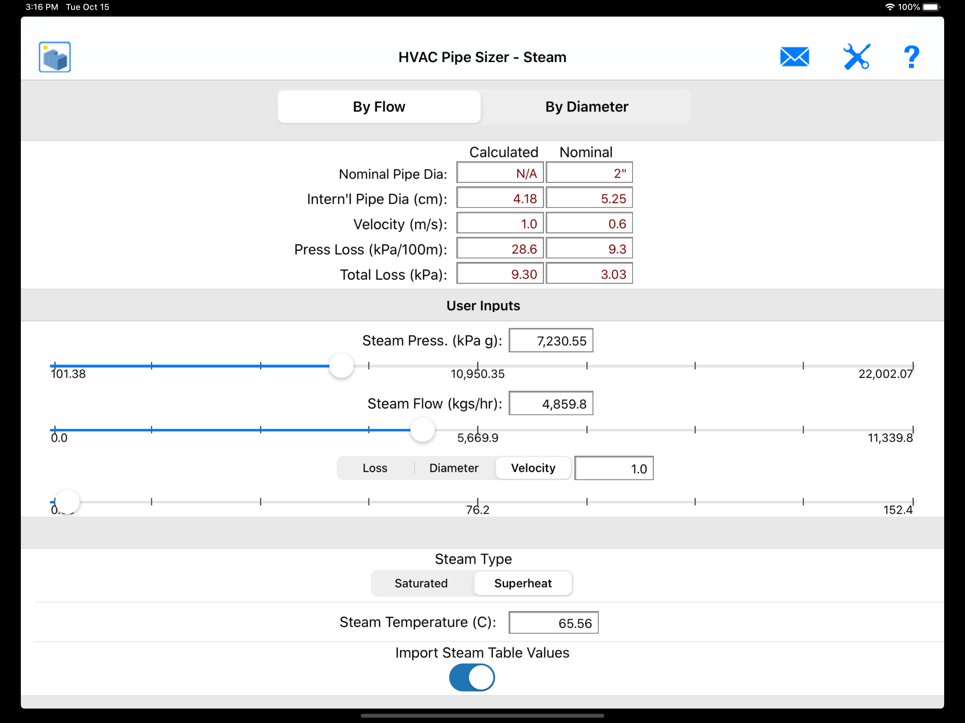Tap the status bar date Tue Oct 15

point(87,7)
